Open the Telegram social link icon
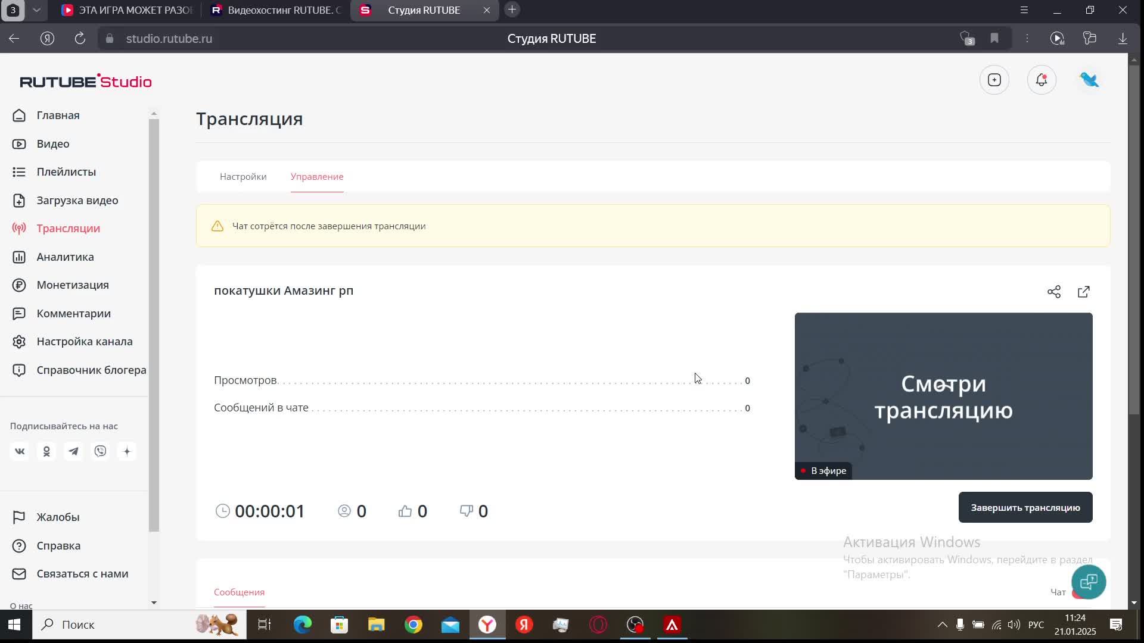This screenshot has width=1144, height=643. [x=73, y=451]
